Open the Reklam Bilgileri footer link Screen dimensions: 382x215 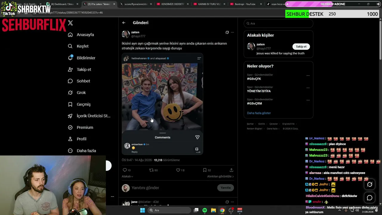[255, 129]
